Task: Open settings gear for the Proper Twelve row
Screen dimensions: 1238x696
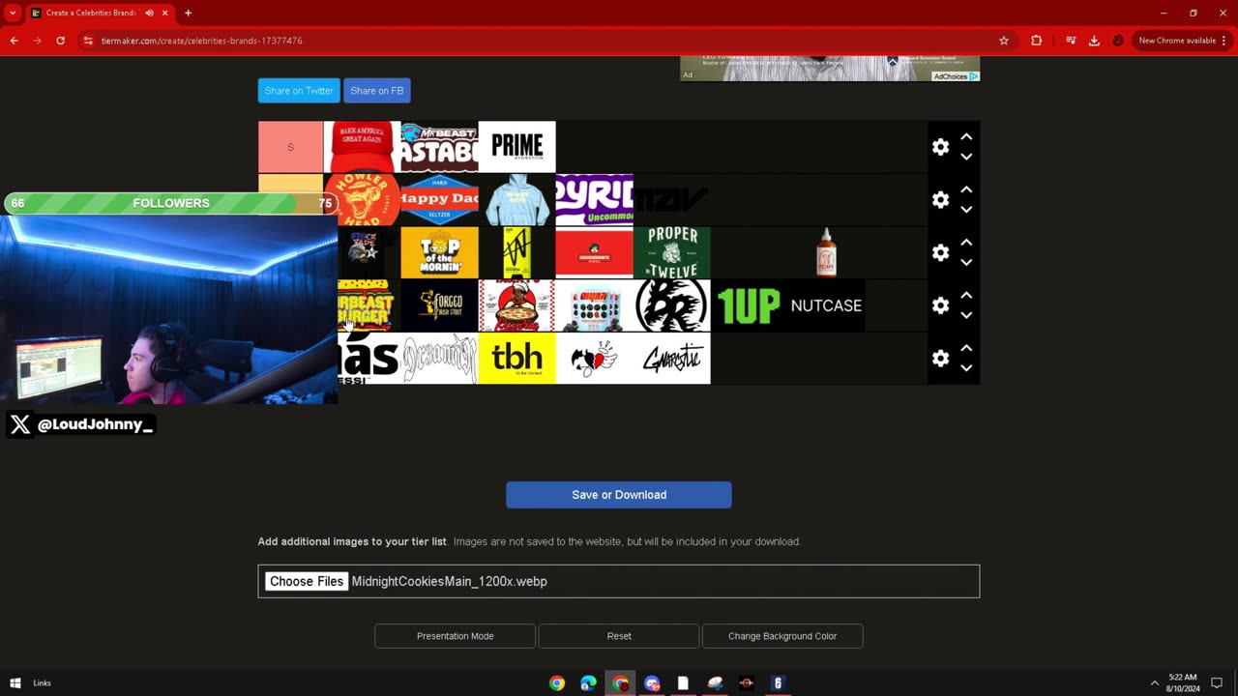Action: [940, 252]
